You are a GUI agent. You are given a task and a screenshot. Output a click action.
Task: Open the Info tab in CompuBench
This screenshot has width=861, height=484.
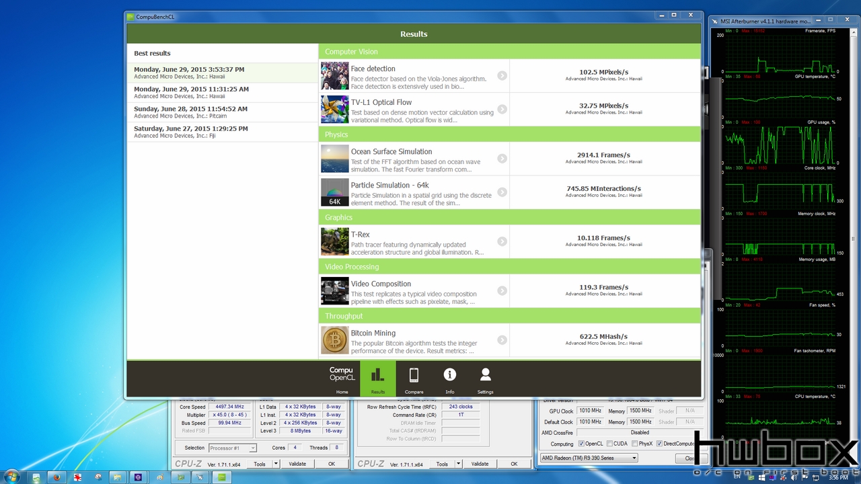(x=449, y=378)
